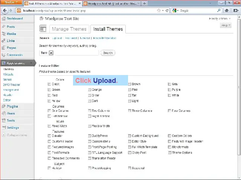This screenshot has height=180, width=241.
Task: Tick the Custom Menu checkbox
Action: coord(90,141)
